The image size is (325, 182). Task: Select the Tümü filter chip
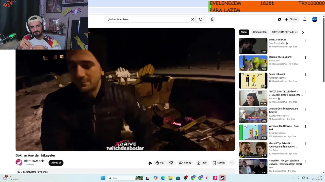click(244, 32)
